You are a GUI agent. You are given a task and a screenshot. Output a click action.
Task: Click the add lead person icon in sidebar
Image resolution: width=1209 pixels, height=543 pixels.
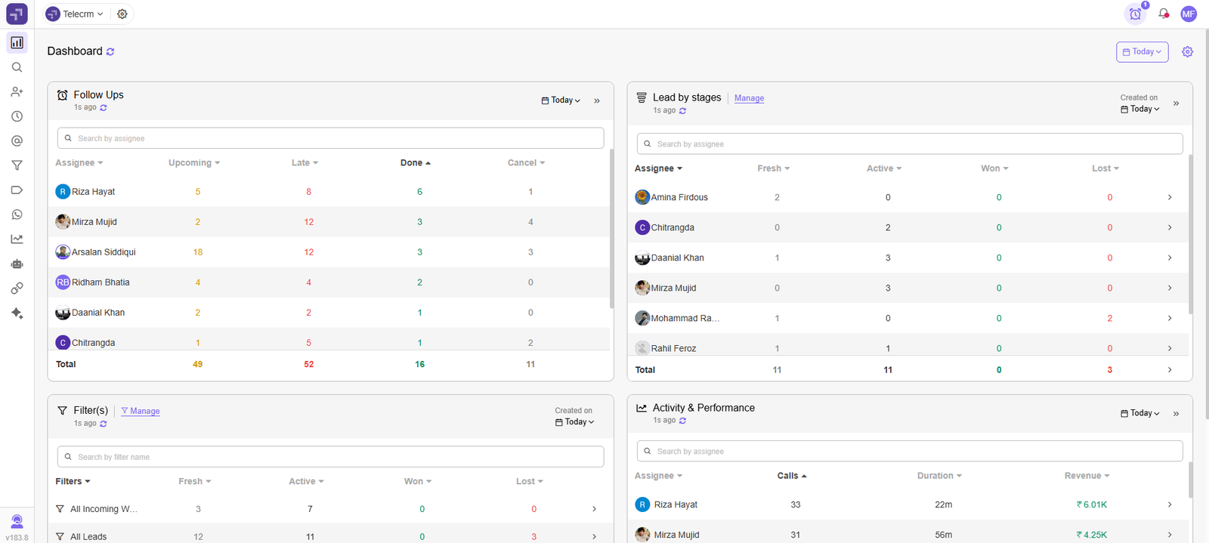coord(17,92)
